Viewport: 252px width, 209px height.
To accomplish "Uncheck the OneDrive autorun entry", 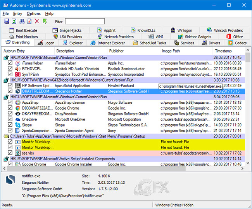I will 10,119.
